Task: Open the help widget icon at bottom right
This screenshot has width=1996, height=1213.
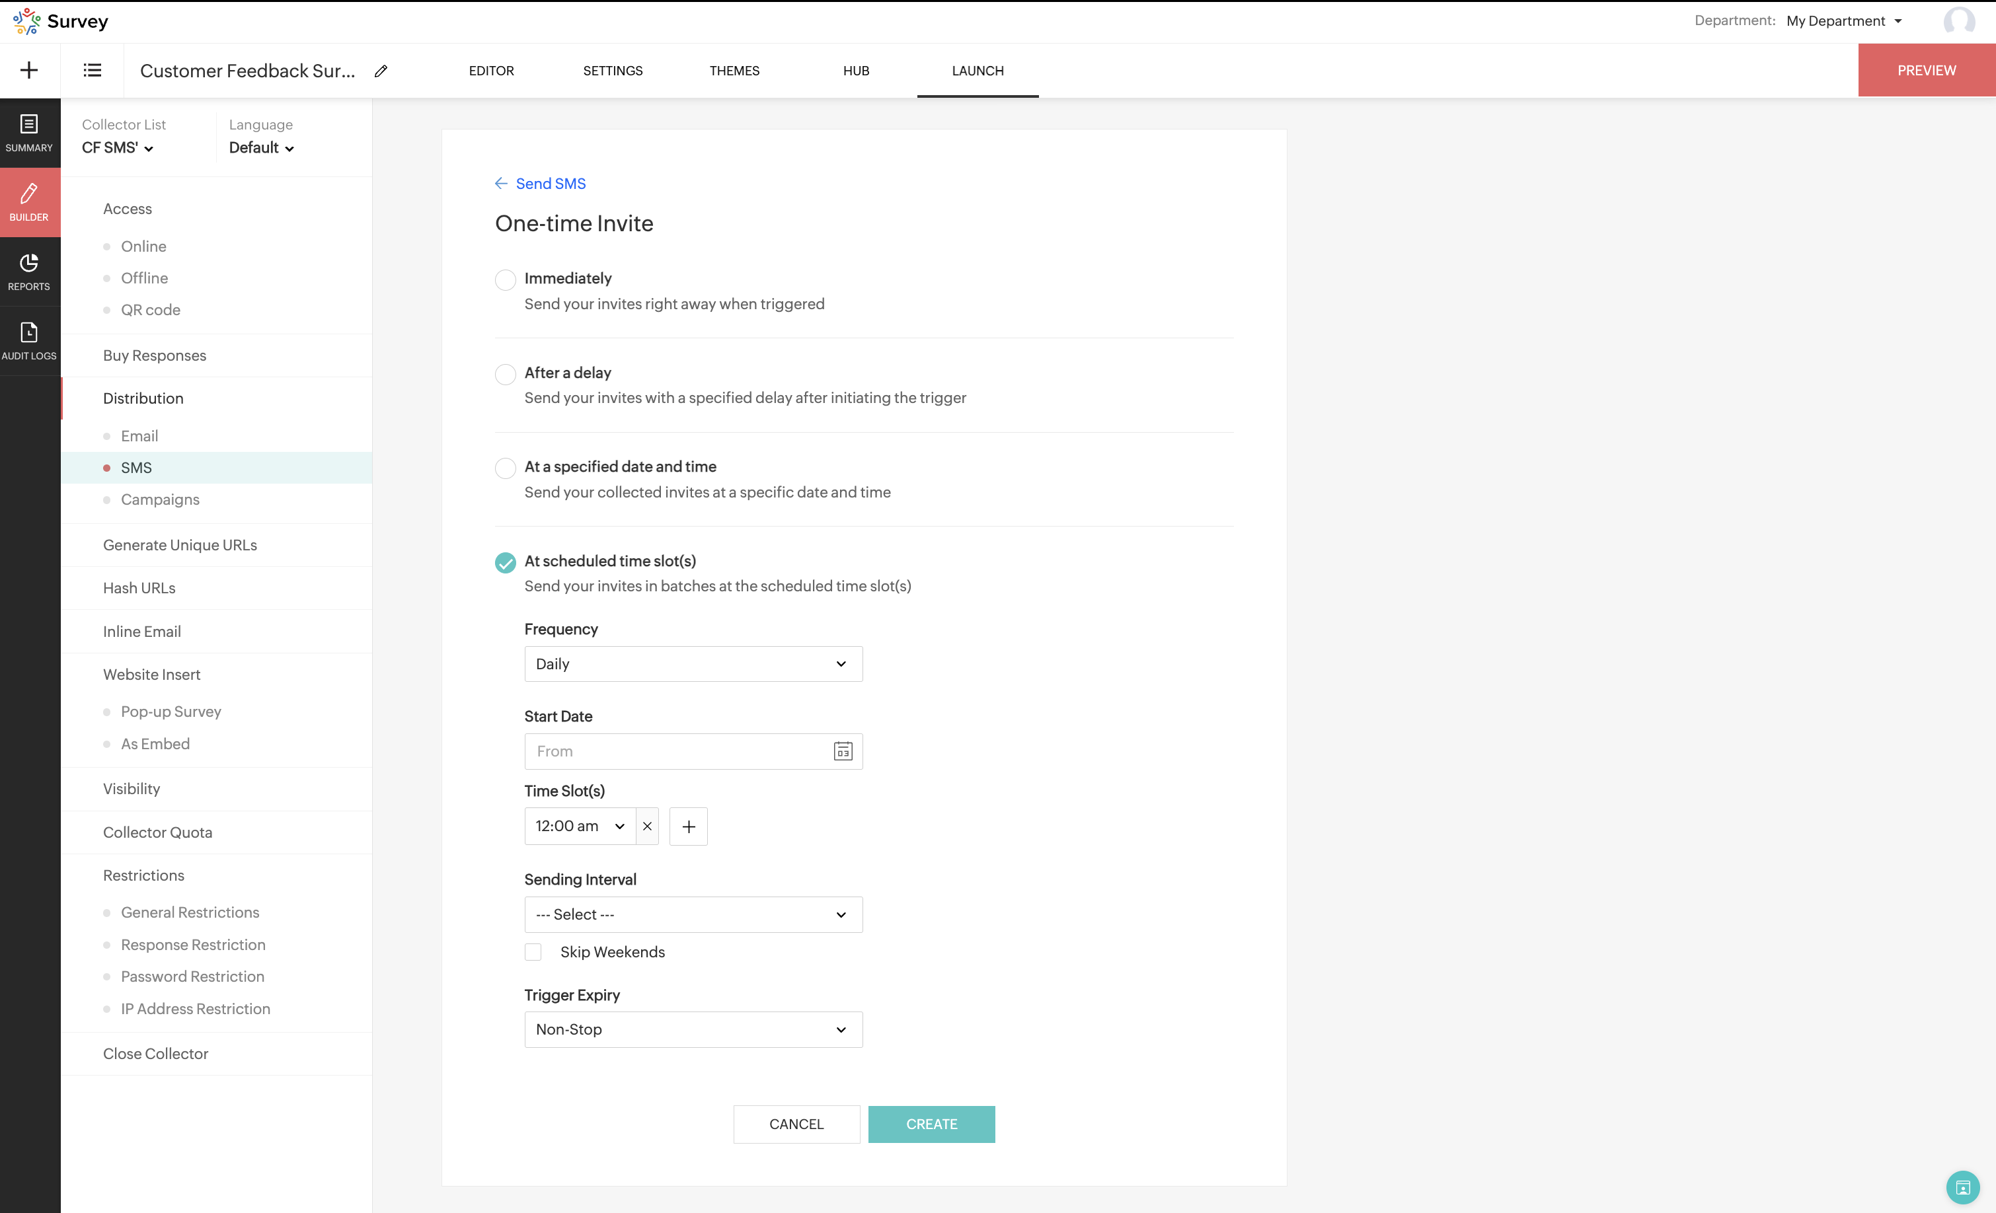Action: pos(1962,1187)
